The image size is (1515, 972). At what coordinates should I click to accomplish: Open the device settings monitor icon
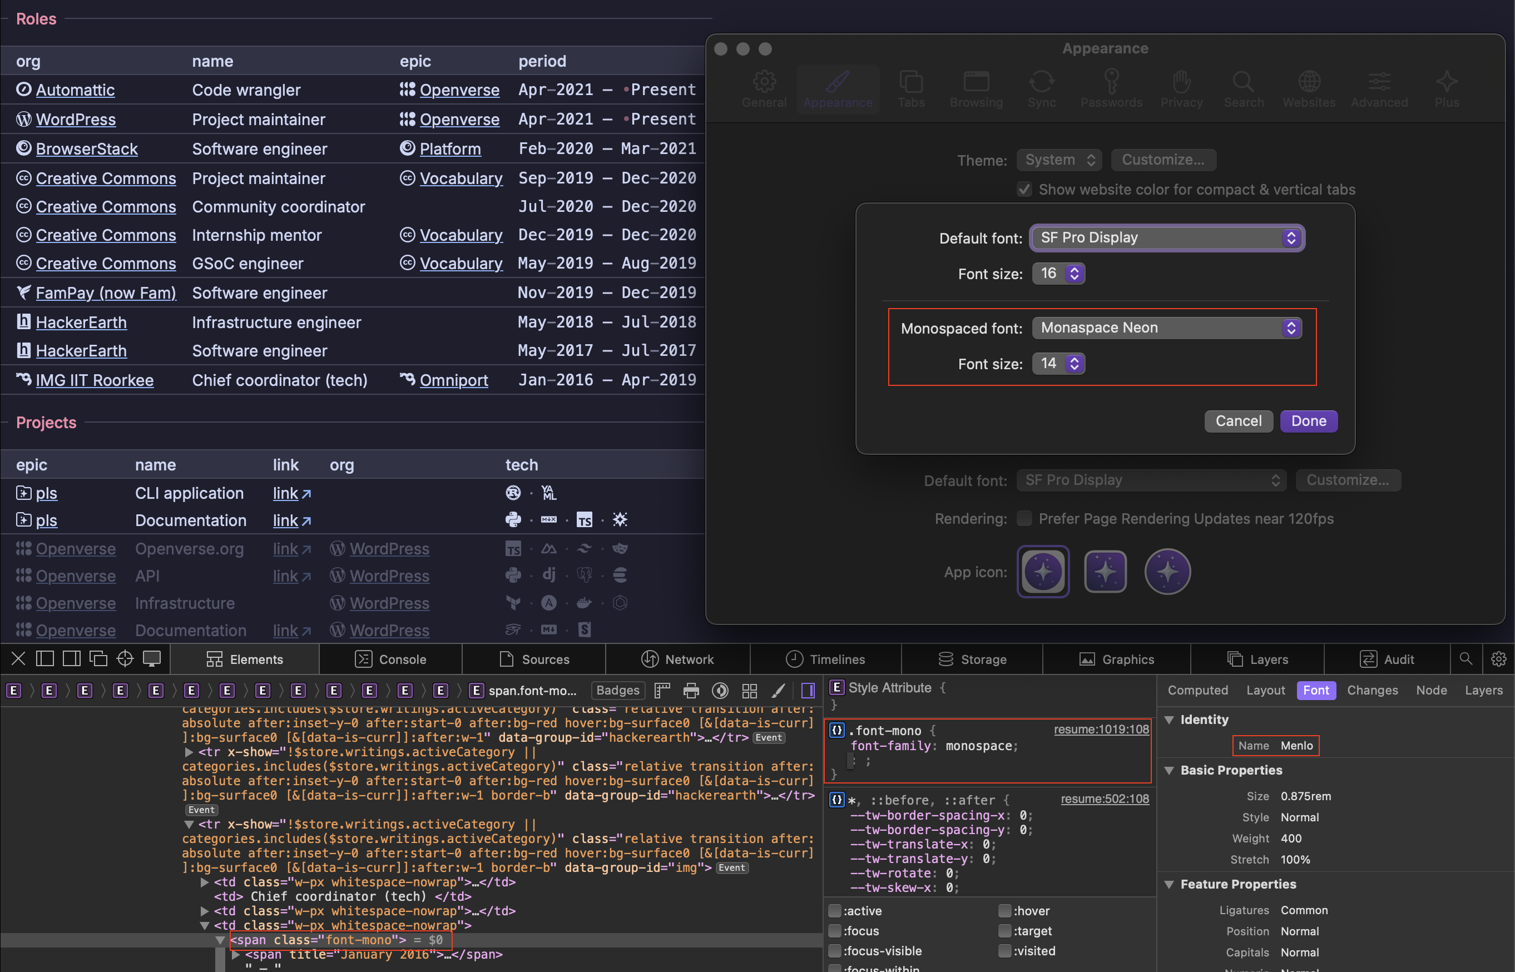[151, 659]
